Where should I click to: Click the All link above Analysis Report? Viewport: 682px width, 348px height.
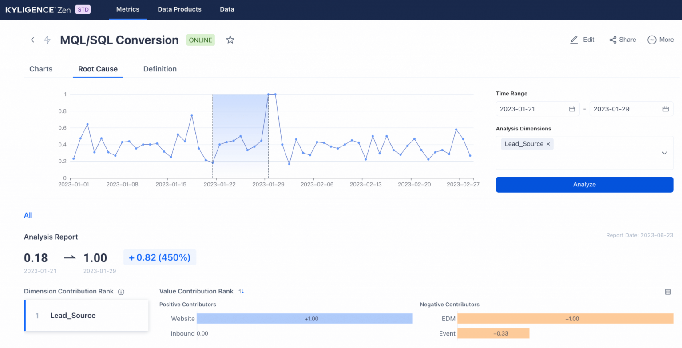coord(28,215)
